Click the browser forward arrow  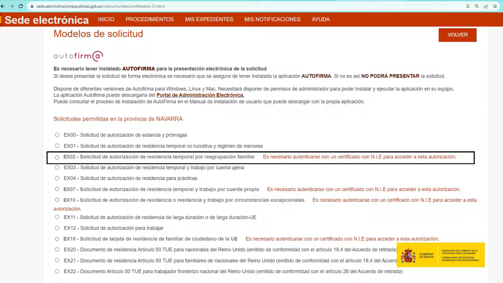pos(12,6)
